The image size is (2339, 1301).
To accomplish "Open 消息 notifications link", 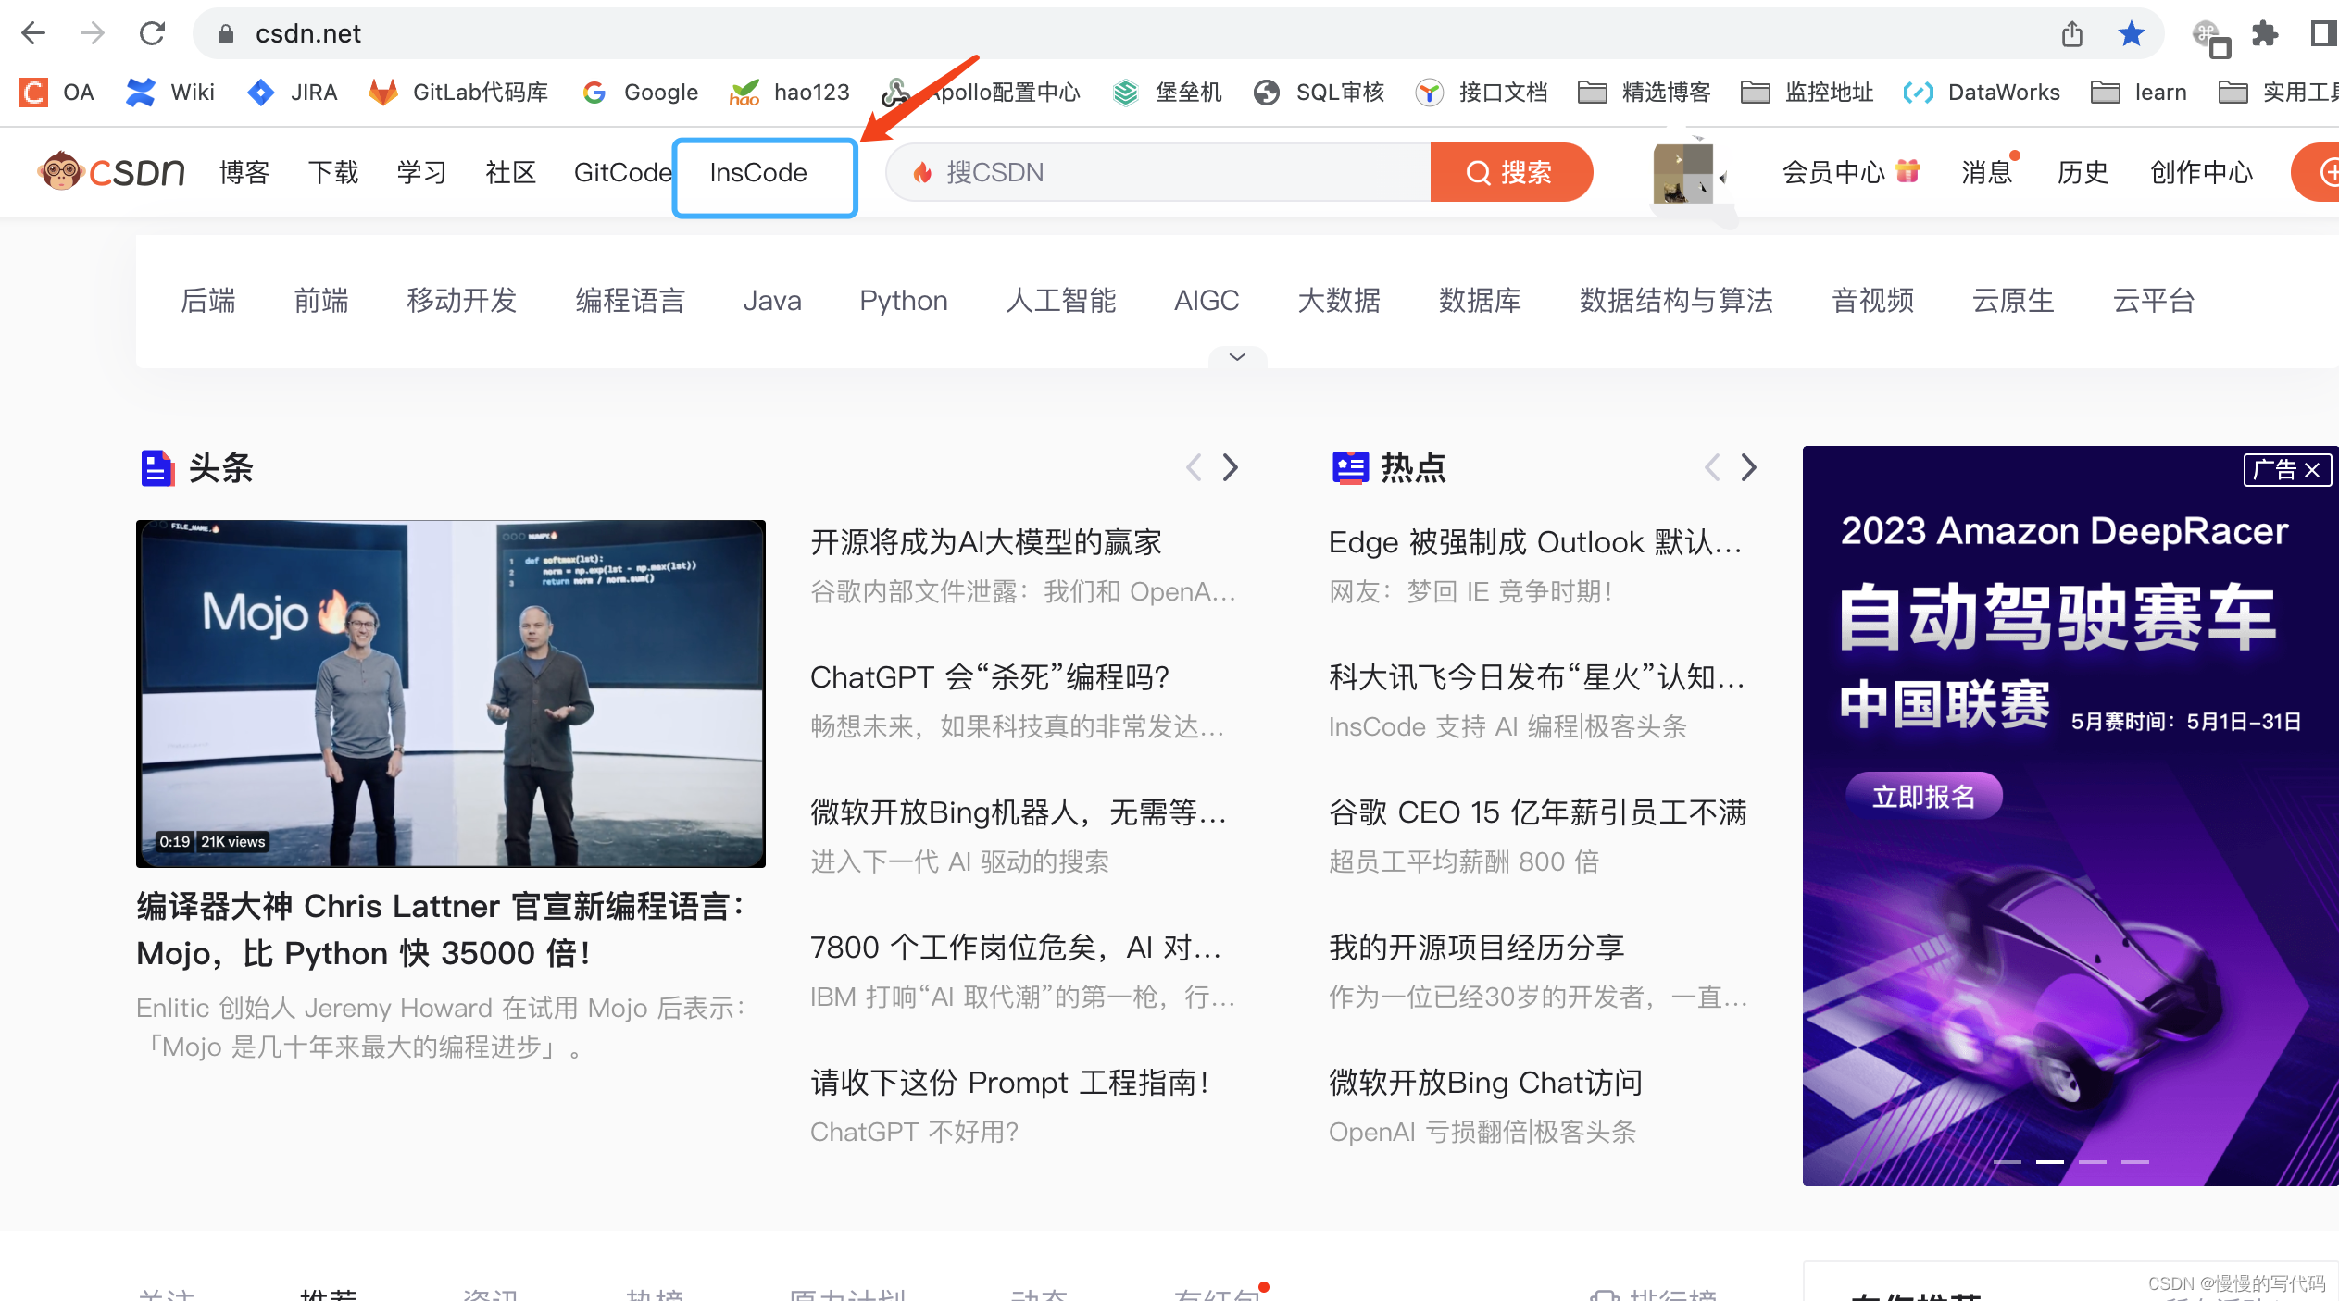I will (x=1987, y=172).
